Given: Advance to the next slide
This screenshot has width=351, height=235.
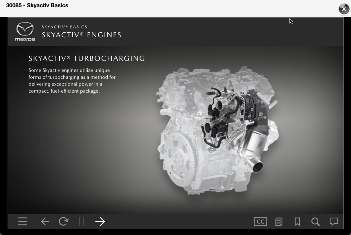Looking at the screenshot, I should [x=100, y=221].
